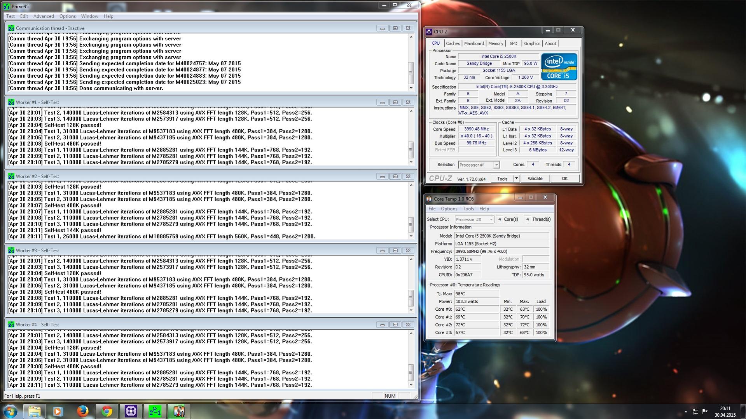
Task: Click the scroll up arrow in Worker #3 window
Action: (x=411, y=259)
